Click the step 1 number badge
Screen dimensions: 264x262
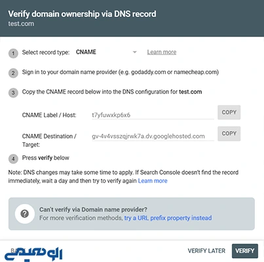[x=13, y=53]
